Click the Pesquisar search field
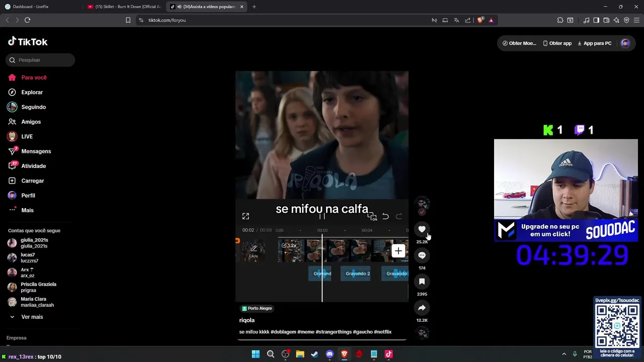Viewport: 644px width, 362px height. pyautogui.click(x=40, y=60)
